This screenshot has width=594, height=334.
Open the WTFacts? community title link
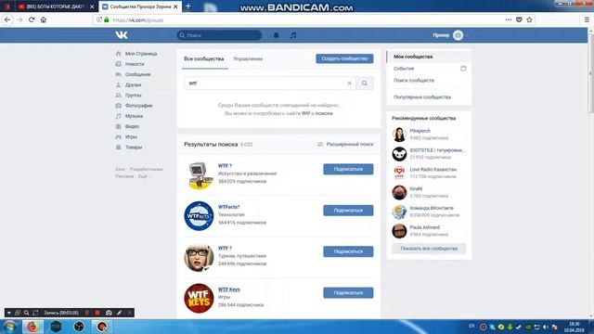click(229, 207)
